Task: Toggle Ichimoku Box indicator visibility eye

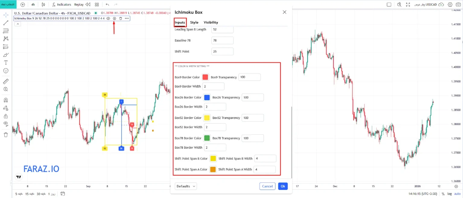Action: pyautogui.click(x=108, y=18)
